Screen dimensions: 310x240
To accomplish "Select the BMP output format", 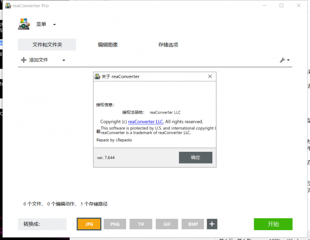I will (x=193, y=224).
